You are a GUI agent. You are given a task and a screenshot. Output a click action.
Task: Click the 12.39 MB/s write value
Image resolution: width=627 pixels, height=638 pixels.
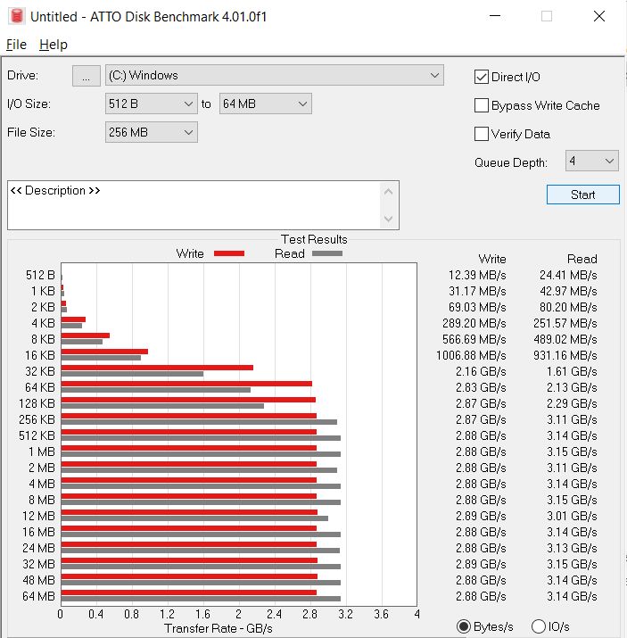(x=477, y=276)
